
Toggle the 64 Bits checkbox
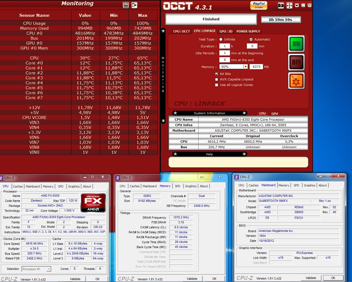tap(217, 74)
